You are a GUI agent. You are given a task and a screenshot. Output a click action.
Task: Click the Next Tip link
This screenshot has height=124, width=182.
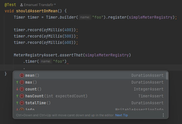click(x=121, y=115)
